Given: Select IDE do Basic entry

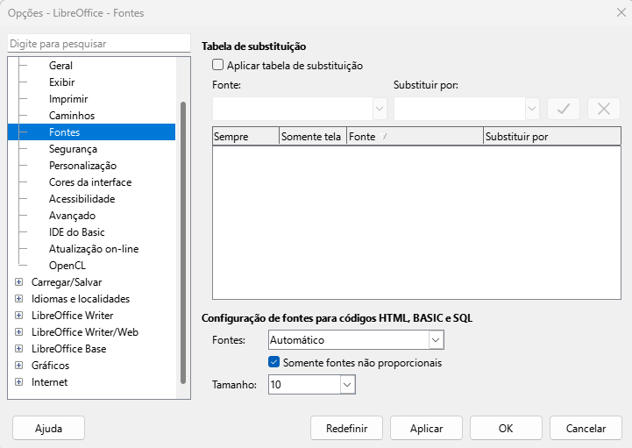Looking at the screenshot, I should tap(76, 232).
